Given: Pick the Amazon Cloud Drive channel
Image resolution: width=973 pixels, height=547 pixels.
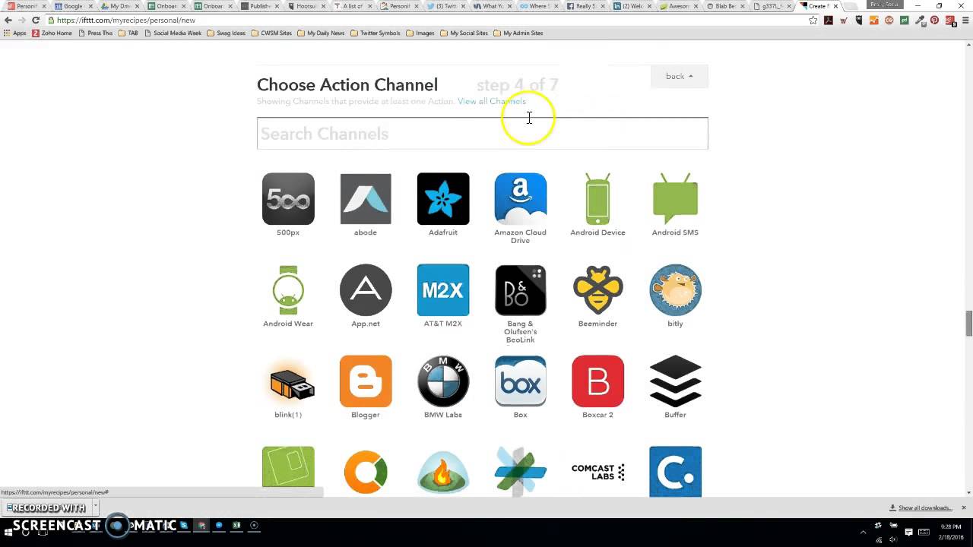Looking at the screenshot, I should pyautogui.click(x=521, y=199).
